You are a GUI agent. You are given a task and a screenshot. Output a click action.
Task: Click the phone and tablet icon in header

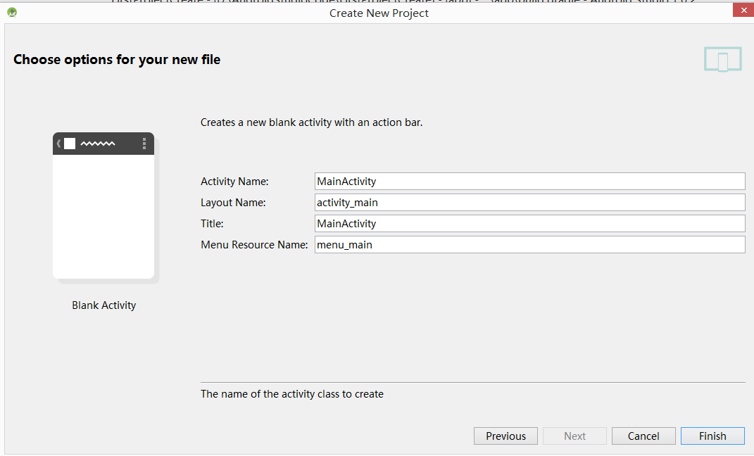click(723, 60)
